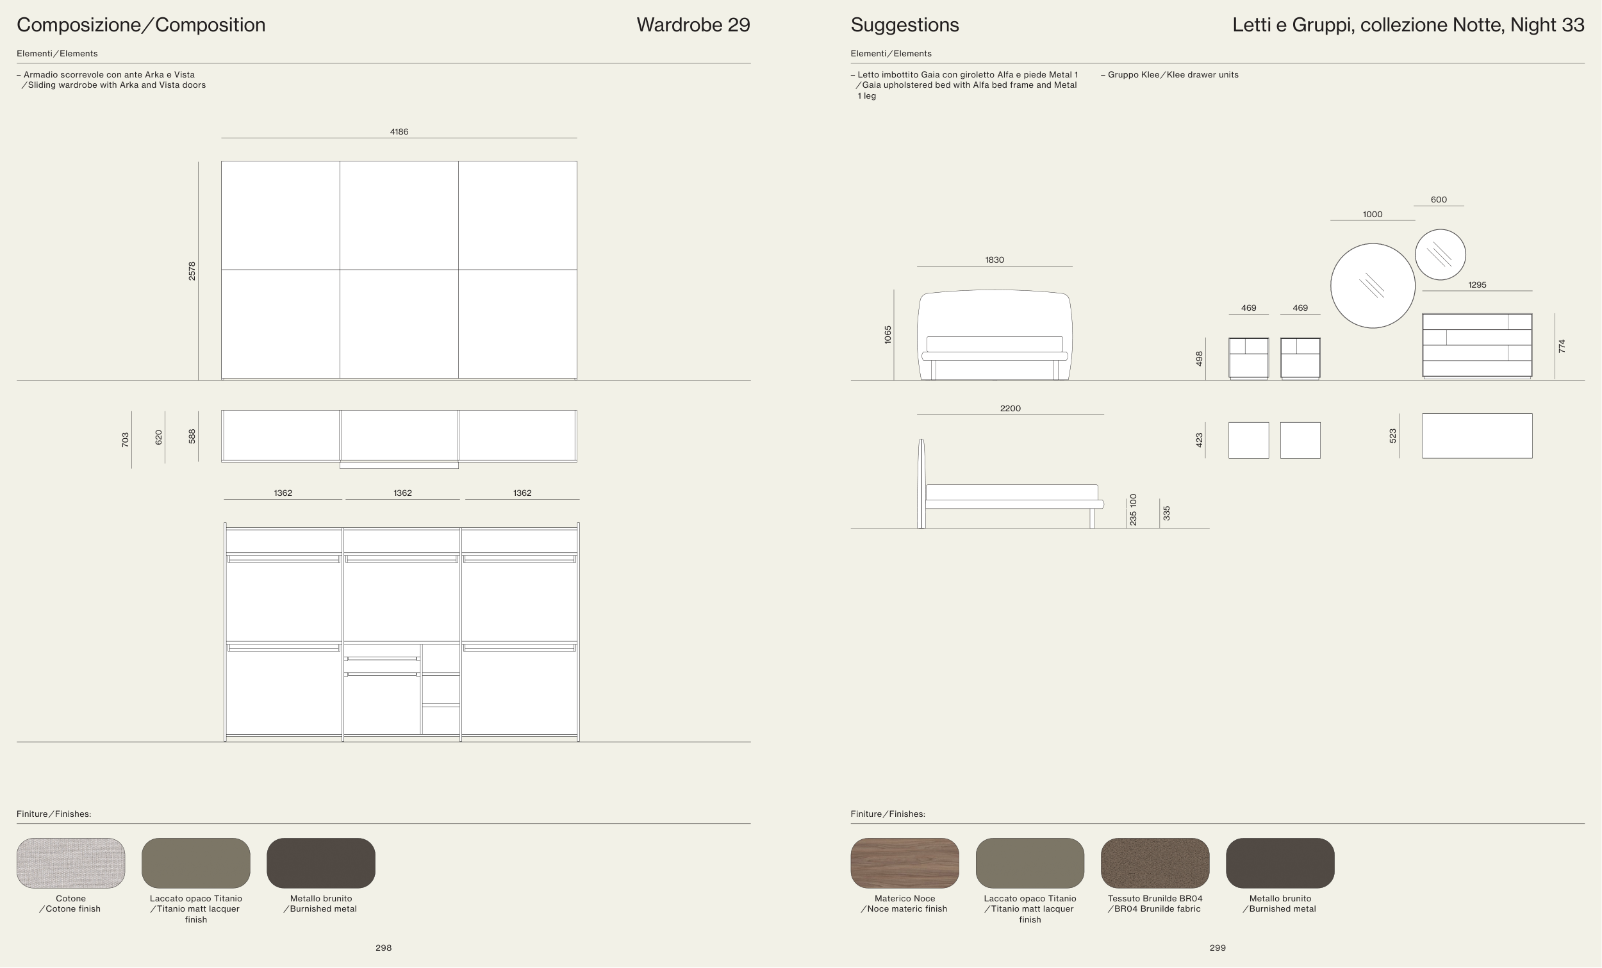Select the Burnished metal swatch on right page
This screenshot has height=968, width=1602.
click(x=1280, y=863)
